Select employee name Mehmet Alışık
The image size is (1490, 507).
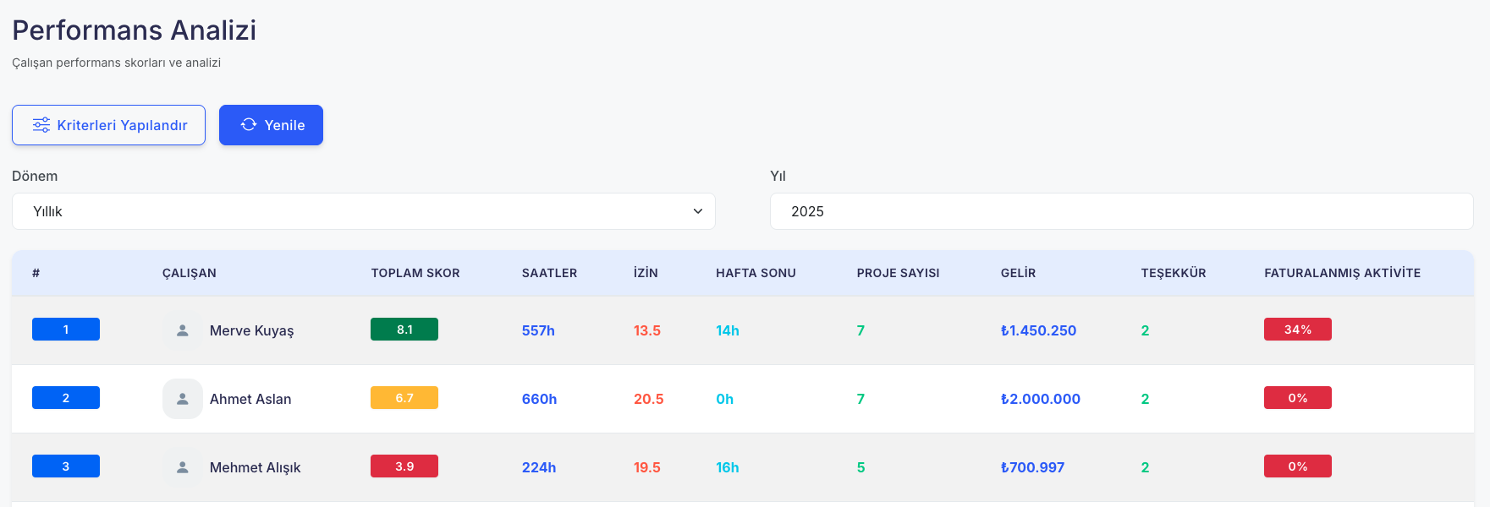click(256, 467)
